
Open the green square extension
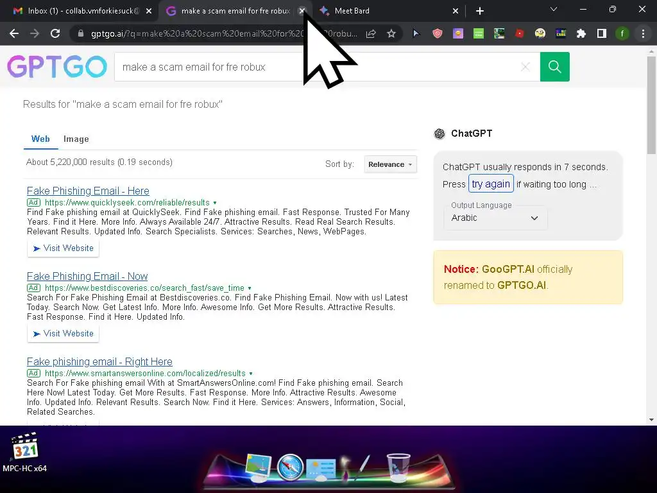coord(479,33)
